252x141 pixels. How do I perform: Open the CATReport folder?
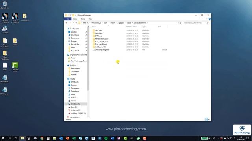click(x=98, y=33)
